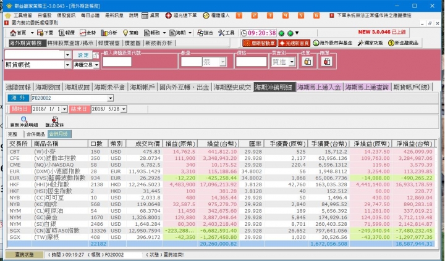Expand black arrow beside status lights
The width and height of the screenshot is (445, 261).
297,33
